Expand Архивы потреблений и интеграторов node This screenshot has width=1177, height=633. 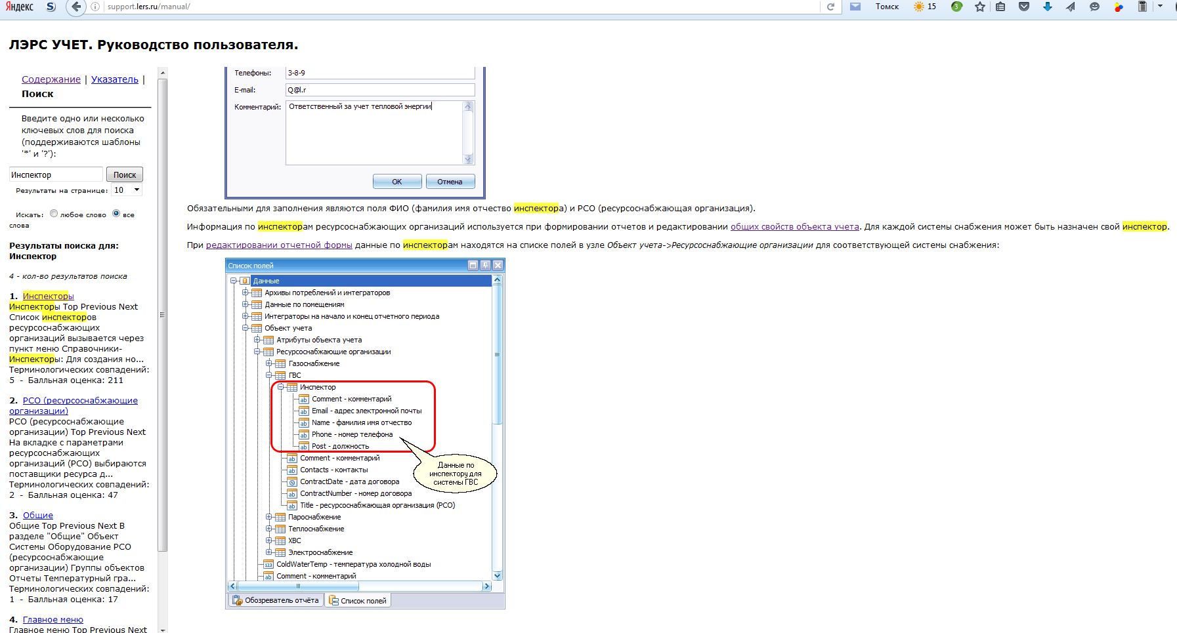click(245, 293)
